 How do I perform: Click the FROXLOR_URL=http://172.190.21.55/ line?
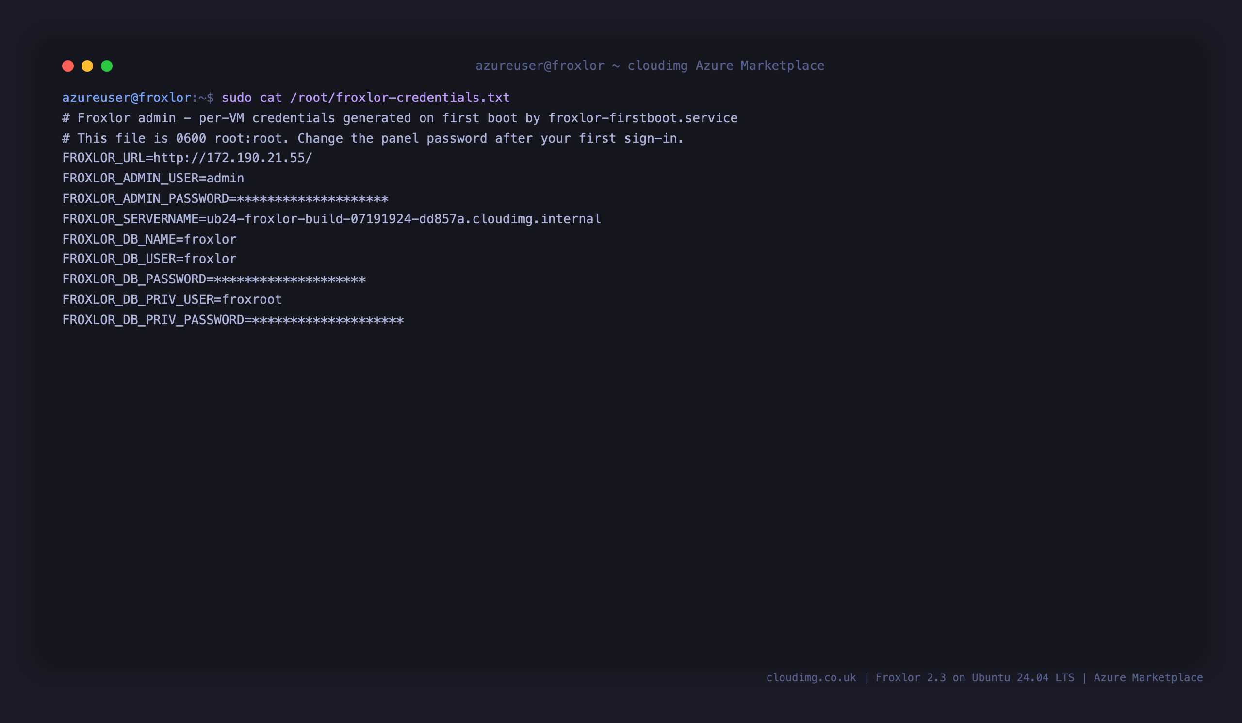[187, 158]
